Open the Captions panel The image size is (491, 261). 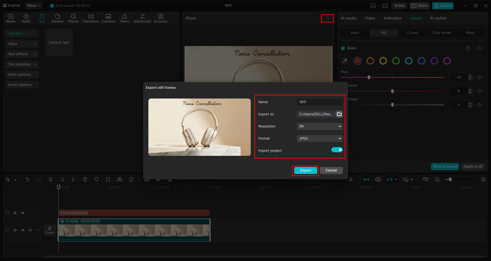(109, 18)
